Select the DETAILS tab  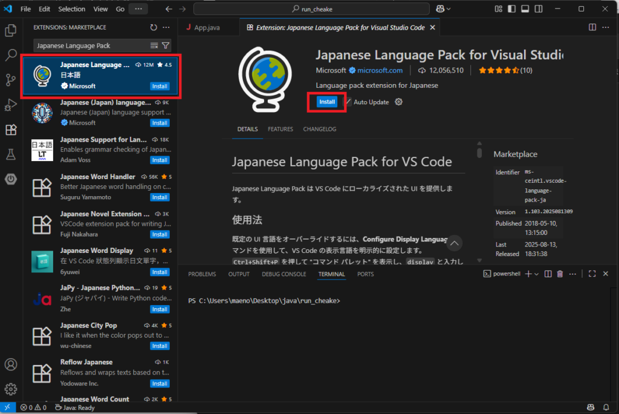[x=247, y=129]
